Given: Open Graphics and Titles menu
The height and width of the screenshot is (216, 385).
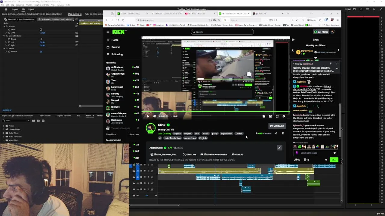Looking at the screenshot, I should [x=42, y=5].
